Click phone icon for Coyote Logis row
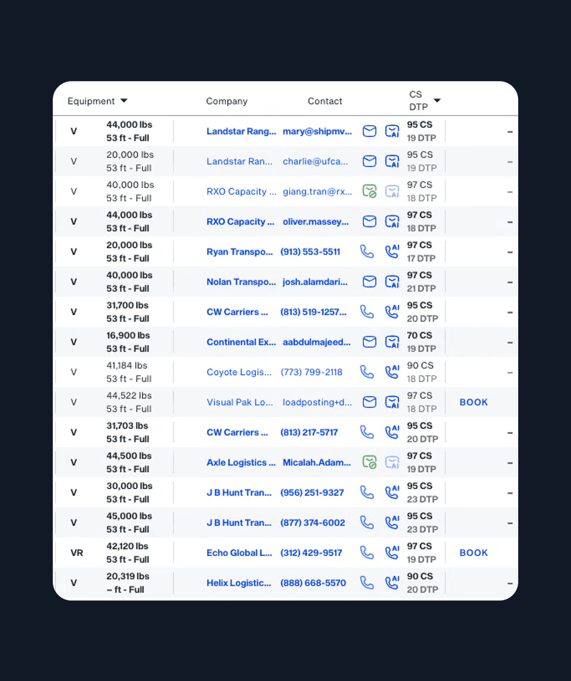The width and height of the screenshot is (571, 681). click(367, 372)
